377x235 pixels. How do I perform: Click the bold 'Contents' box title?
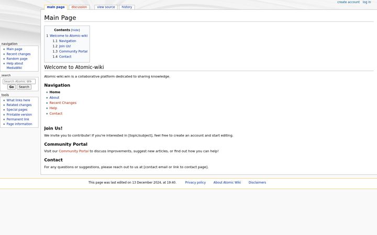[62, 30]
